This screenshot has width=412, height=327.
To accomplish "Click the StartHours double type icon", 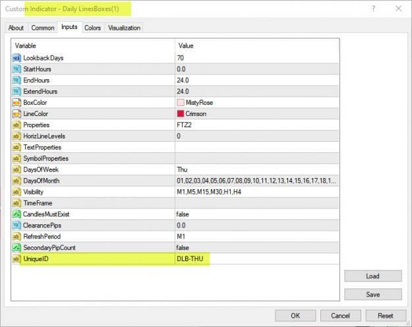I will tap(16, 69).
